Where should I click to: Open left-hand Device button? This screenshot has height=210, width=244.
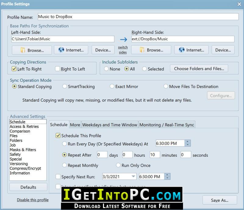pos(103,50)
